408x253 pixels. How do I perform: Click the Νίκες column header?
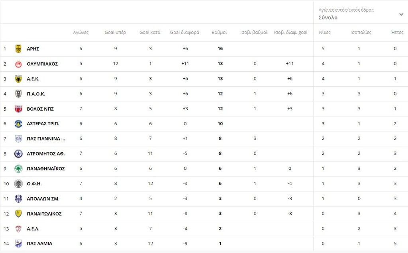[325, 33]
